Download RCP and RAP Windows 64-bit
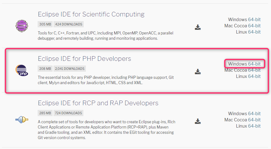This screenshot has height=149, width=271. click(x=254, y=114)
